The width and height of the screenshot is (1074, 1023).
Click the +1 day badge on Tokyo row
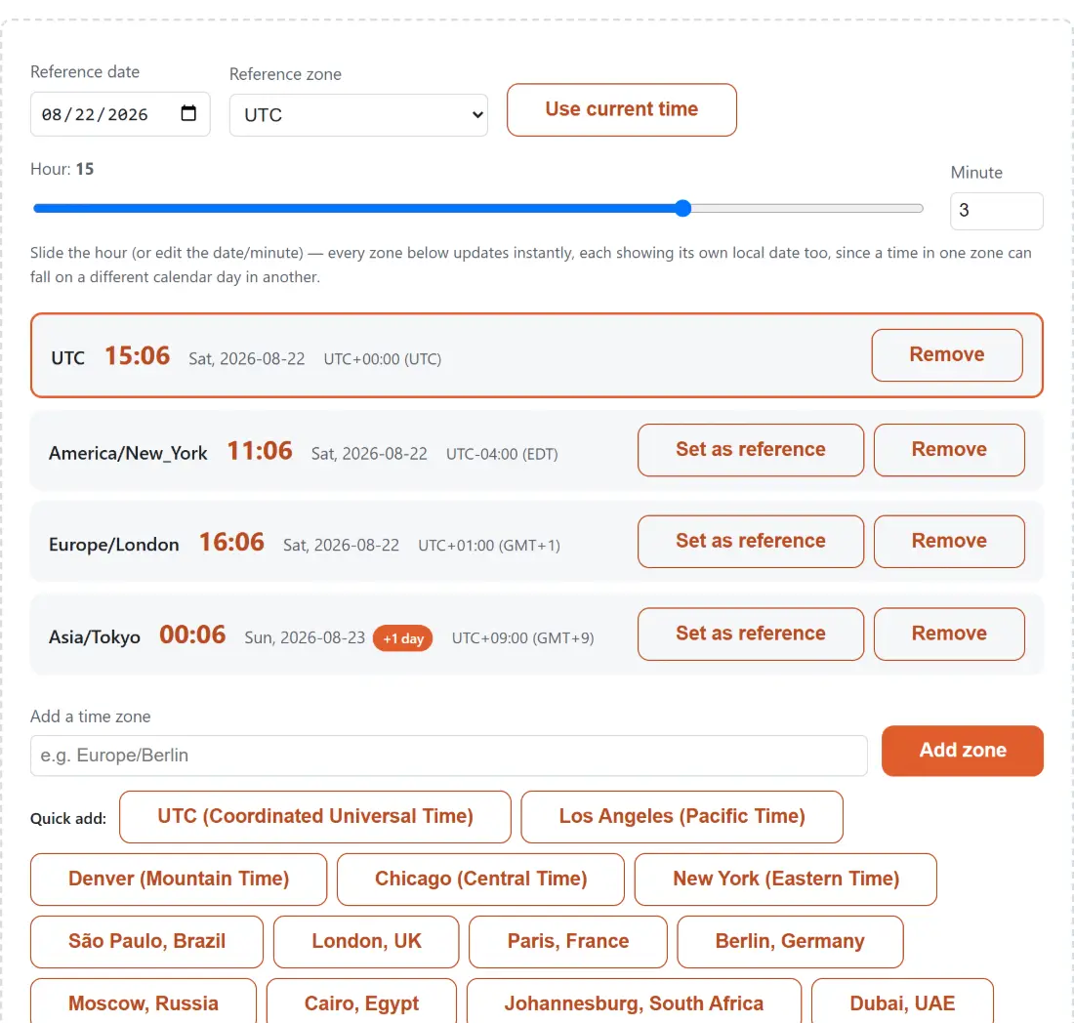pos(402,638)
